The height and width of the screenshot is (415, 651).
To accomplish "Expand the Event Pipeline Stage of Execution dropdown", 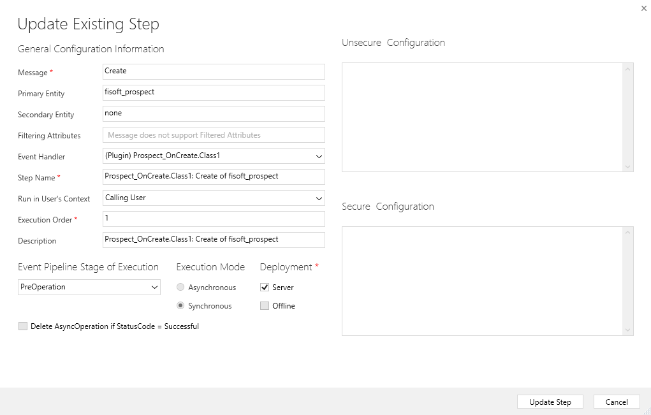I will click(x=89, y=287).
